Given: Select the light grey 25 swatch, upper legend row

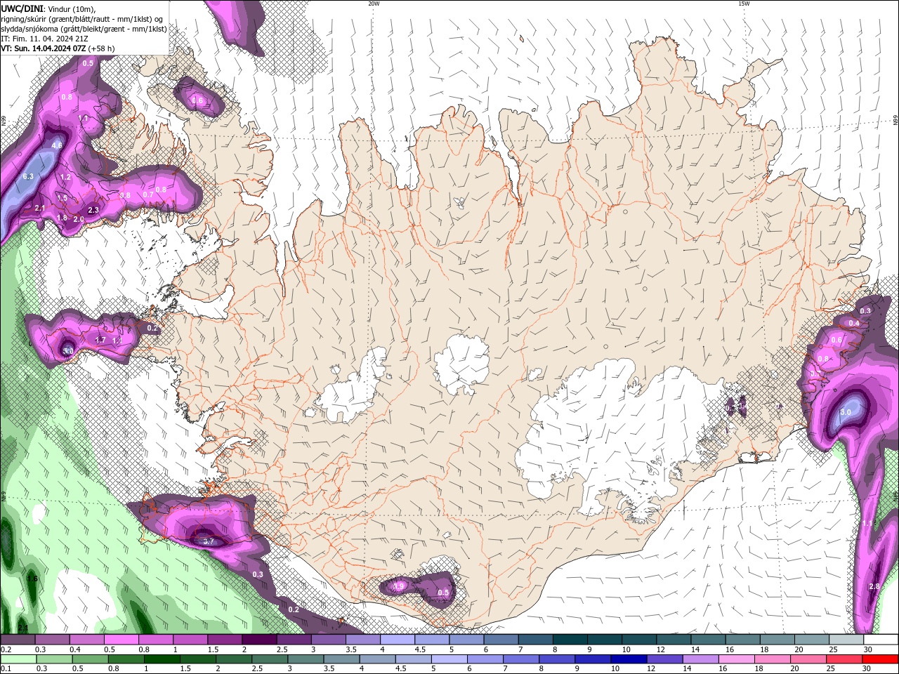Looking at the screenshot, I should 846,640.
